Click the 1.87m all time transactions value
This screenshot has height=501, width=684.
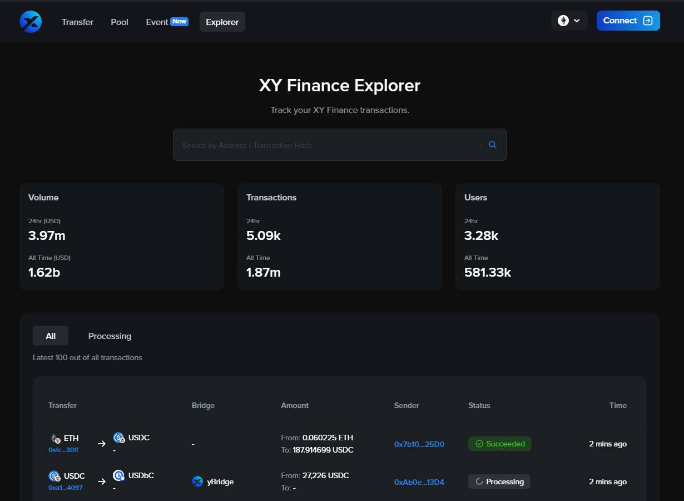pos(264,272)
